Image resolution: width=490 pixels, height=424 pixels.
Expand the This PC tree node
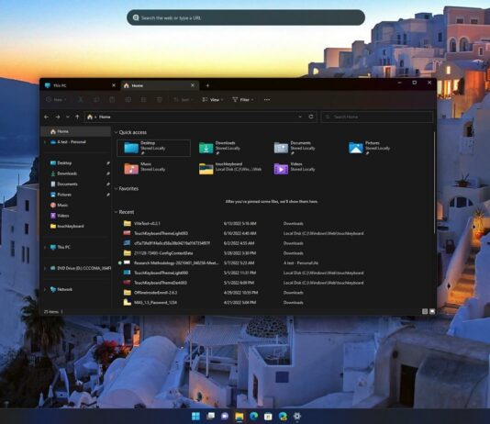coord(45,247)
